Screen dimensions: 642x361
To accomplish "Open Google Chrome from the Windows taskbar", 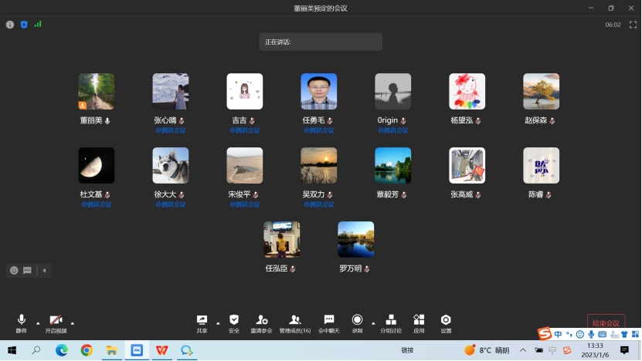I will coord(87,350).
